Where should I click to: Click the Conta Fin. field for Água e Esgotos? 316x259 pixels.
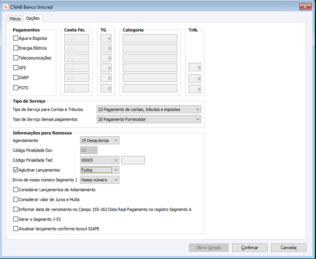(x=77, y=38)
